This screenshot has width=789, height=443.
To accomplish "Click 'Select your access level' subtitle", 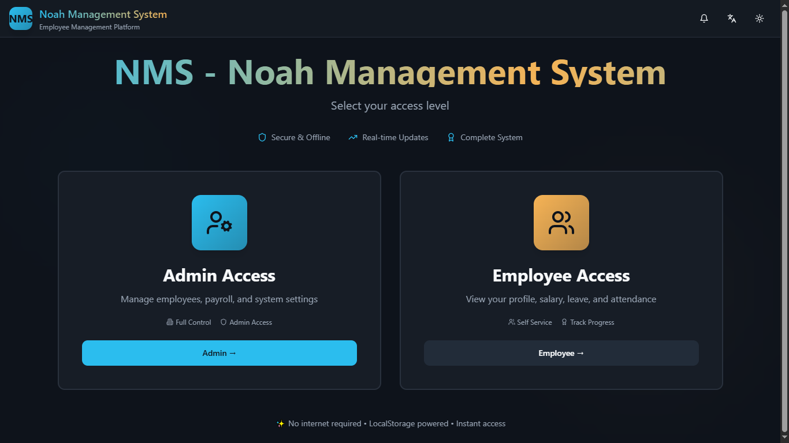I will 390,106.
